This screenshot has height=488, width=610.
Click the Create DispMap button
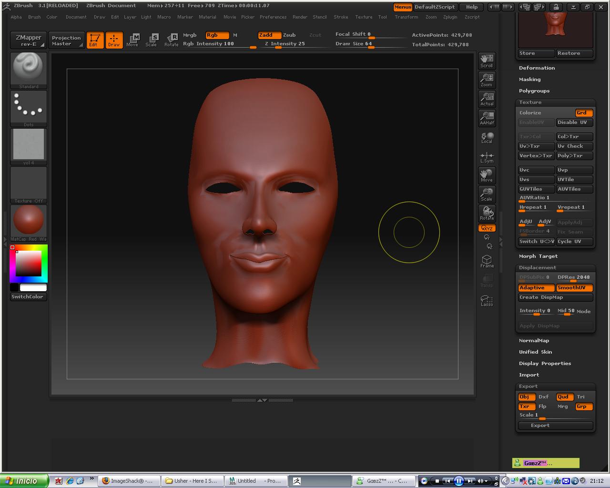coord(555,297)
